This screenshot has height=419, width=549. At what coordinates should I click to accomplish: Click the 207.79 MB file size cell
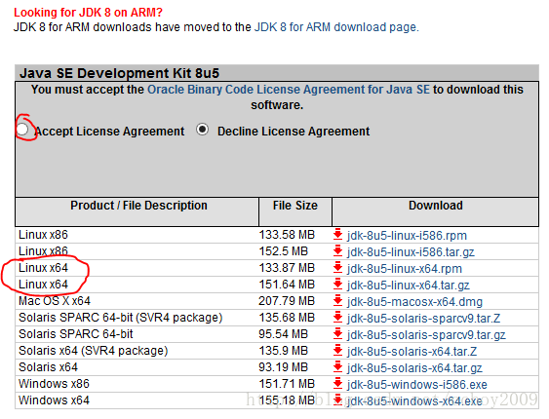[x=287, y=301]
